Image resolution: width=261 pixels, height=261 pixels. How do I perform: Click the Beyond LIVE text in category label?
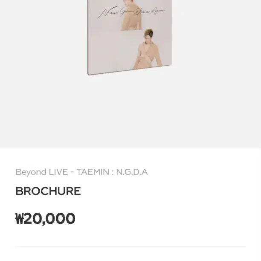[x=42, y=172]
